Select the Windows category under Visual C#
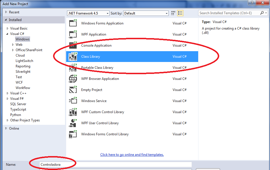270x170 pixels. point(22,39)
